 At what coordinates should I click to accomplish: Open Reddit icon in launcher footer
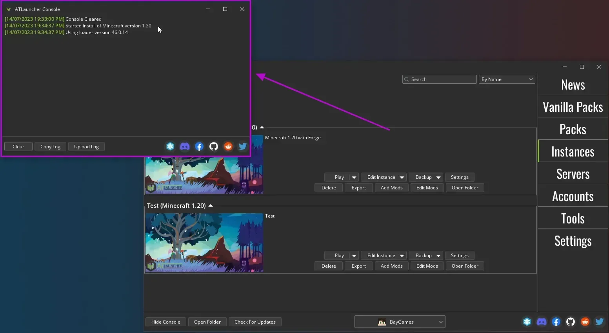(x=585, y=322)
